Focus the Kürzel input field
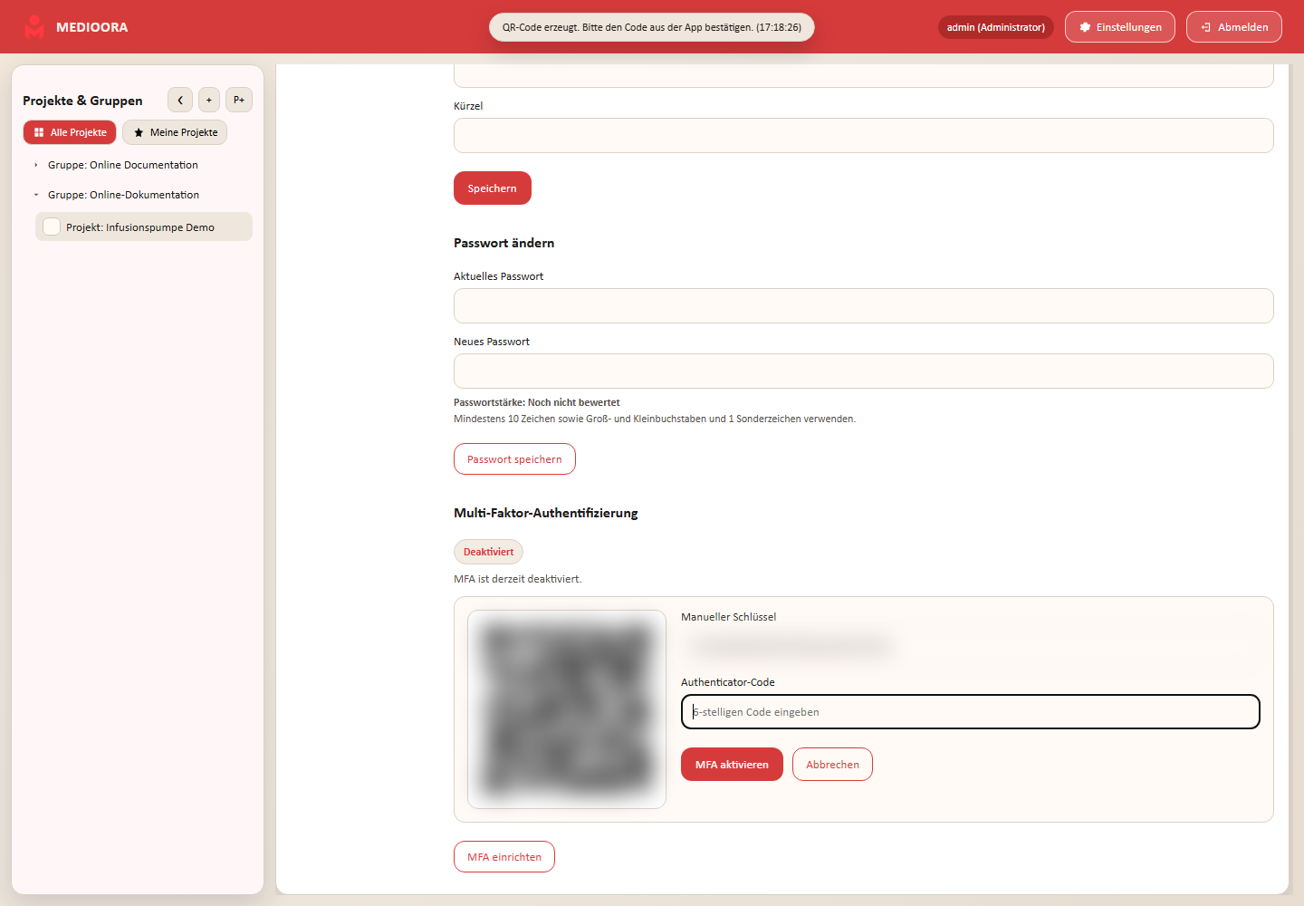 point(864,136)
